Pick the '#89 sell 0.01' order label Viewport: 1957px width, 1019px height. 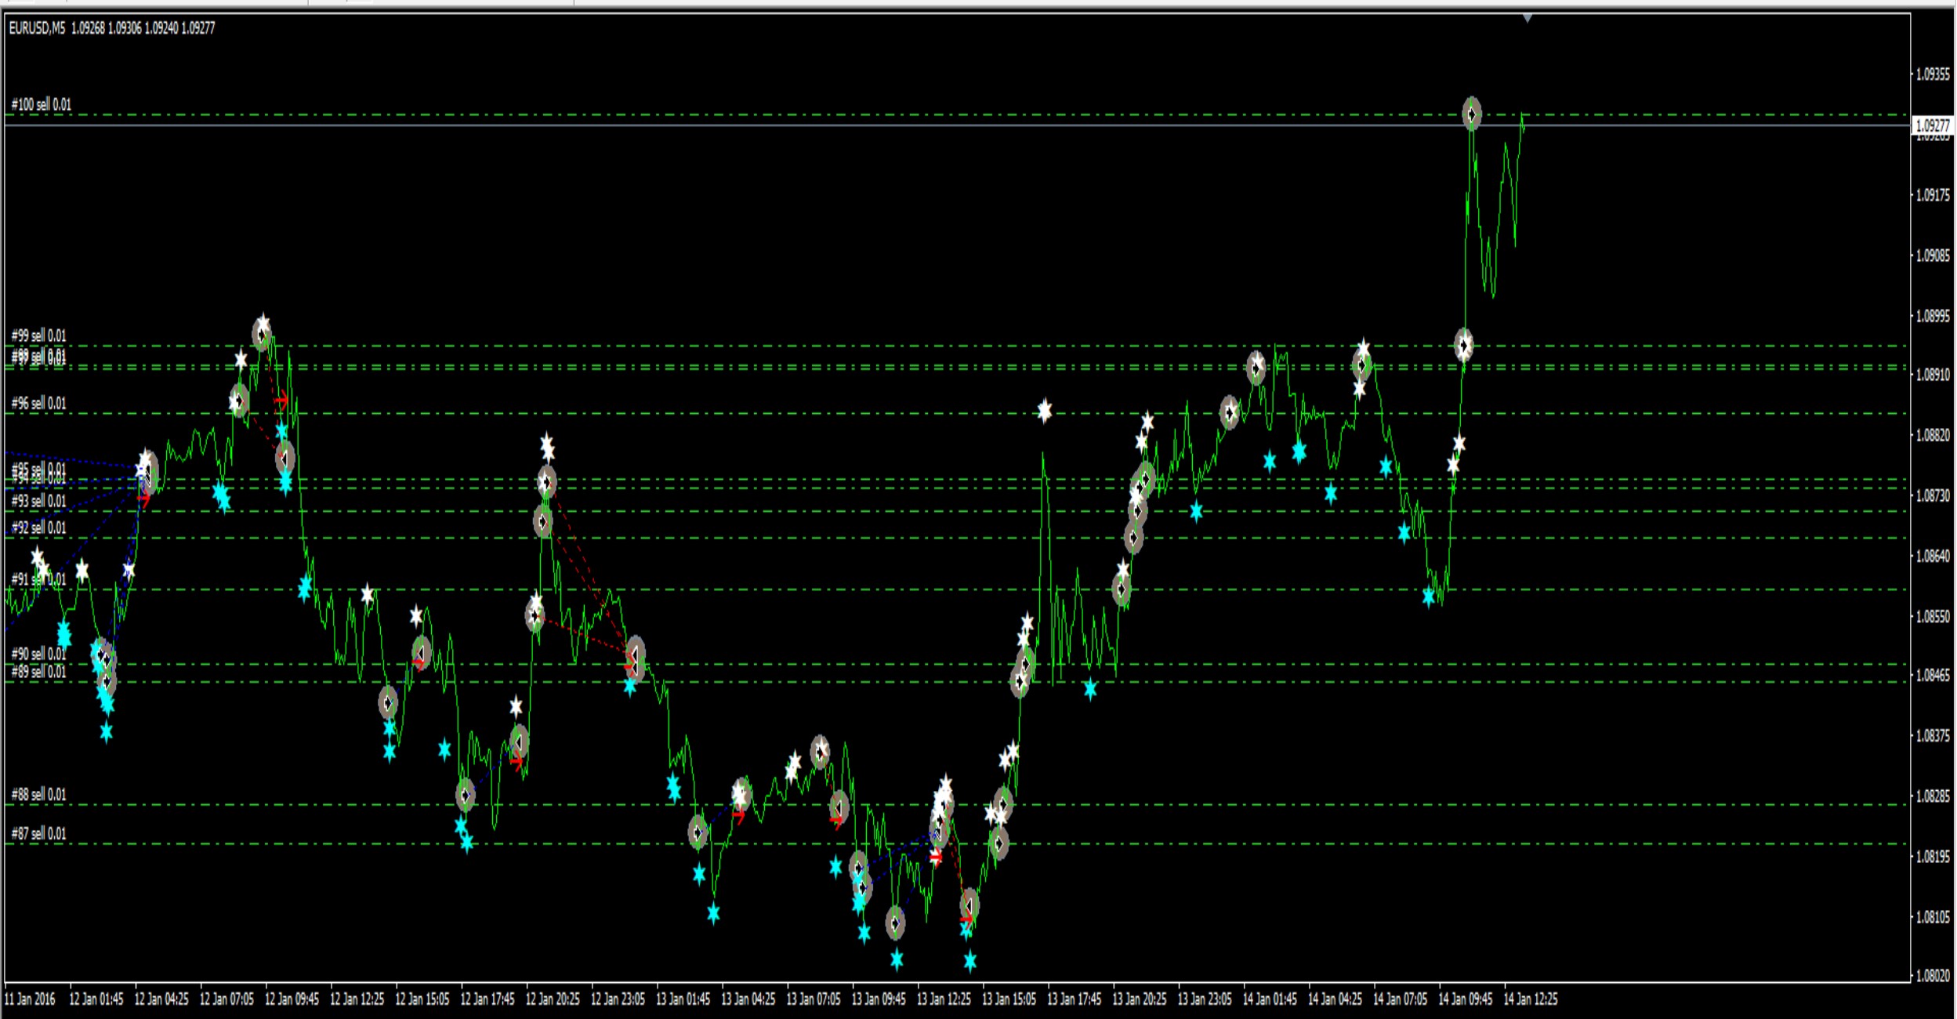(x=39, y=672)
